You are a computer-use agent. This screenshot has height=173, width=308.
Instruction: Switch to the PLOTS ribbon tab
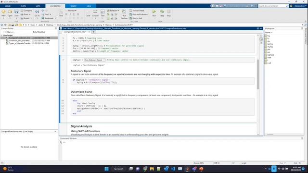[x=23, y=6]
